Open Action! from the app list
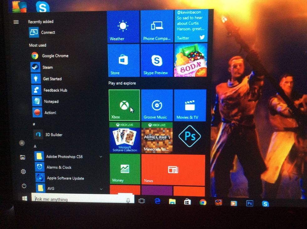The image size is (307, 229). pyautogui.click(x=44, y=113)
